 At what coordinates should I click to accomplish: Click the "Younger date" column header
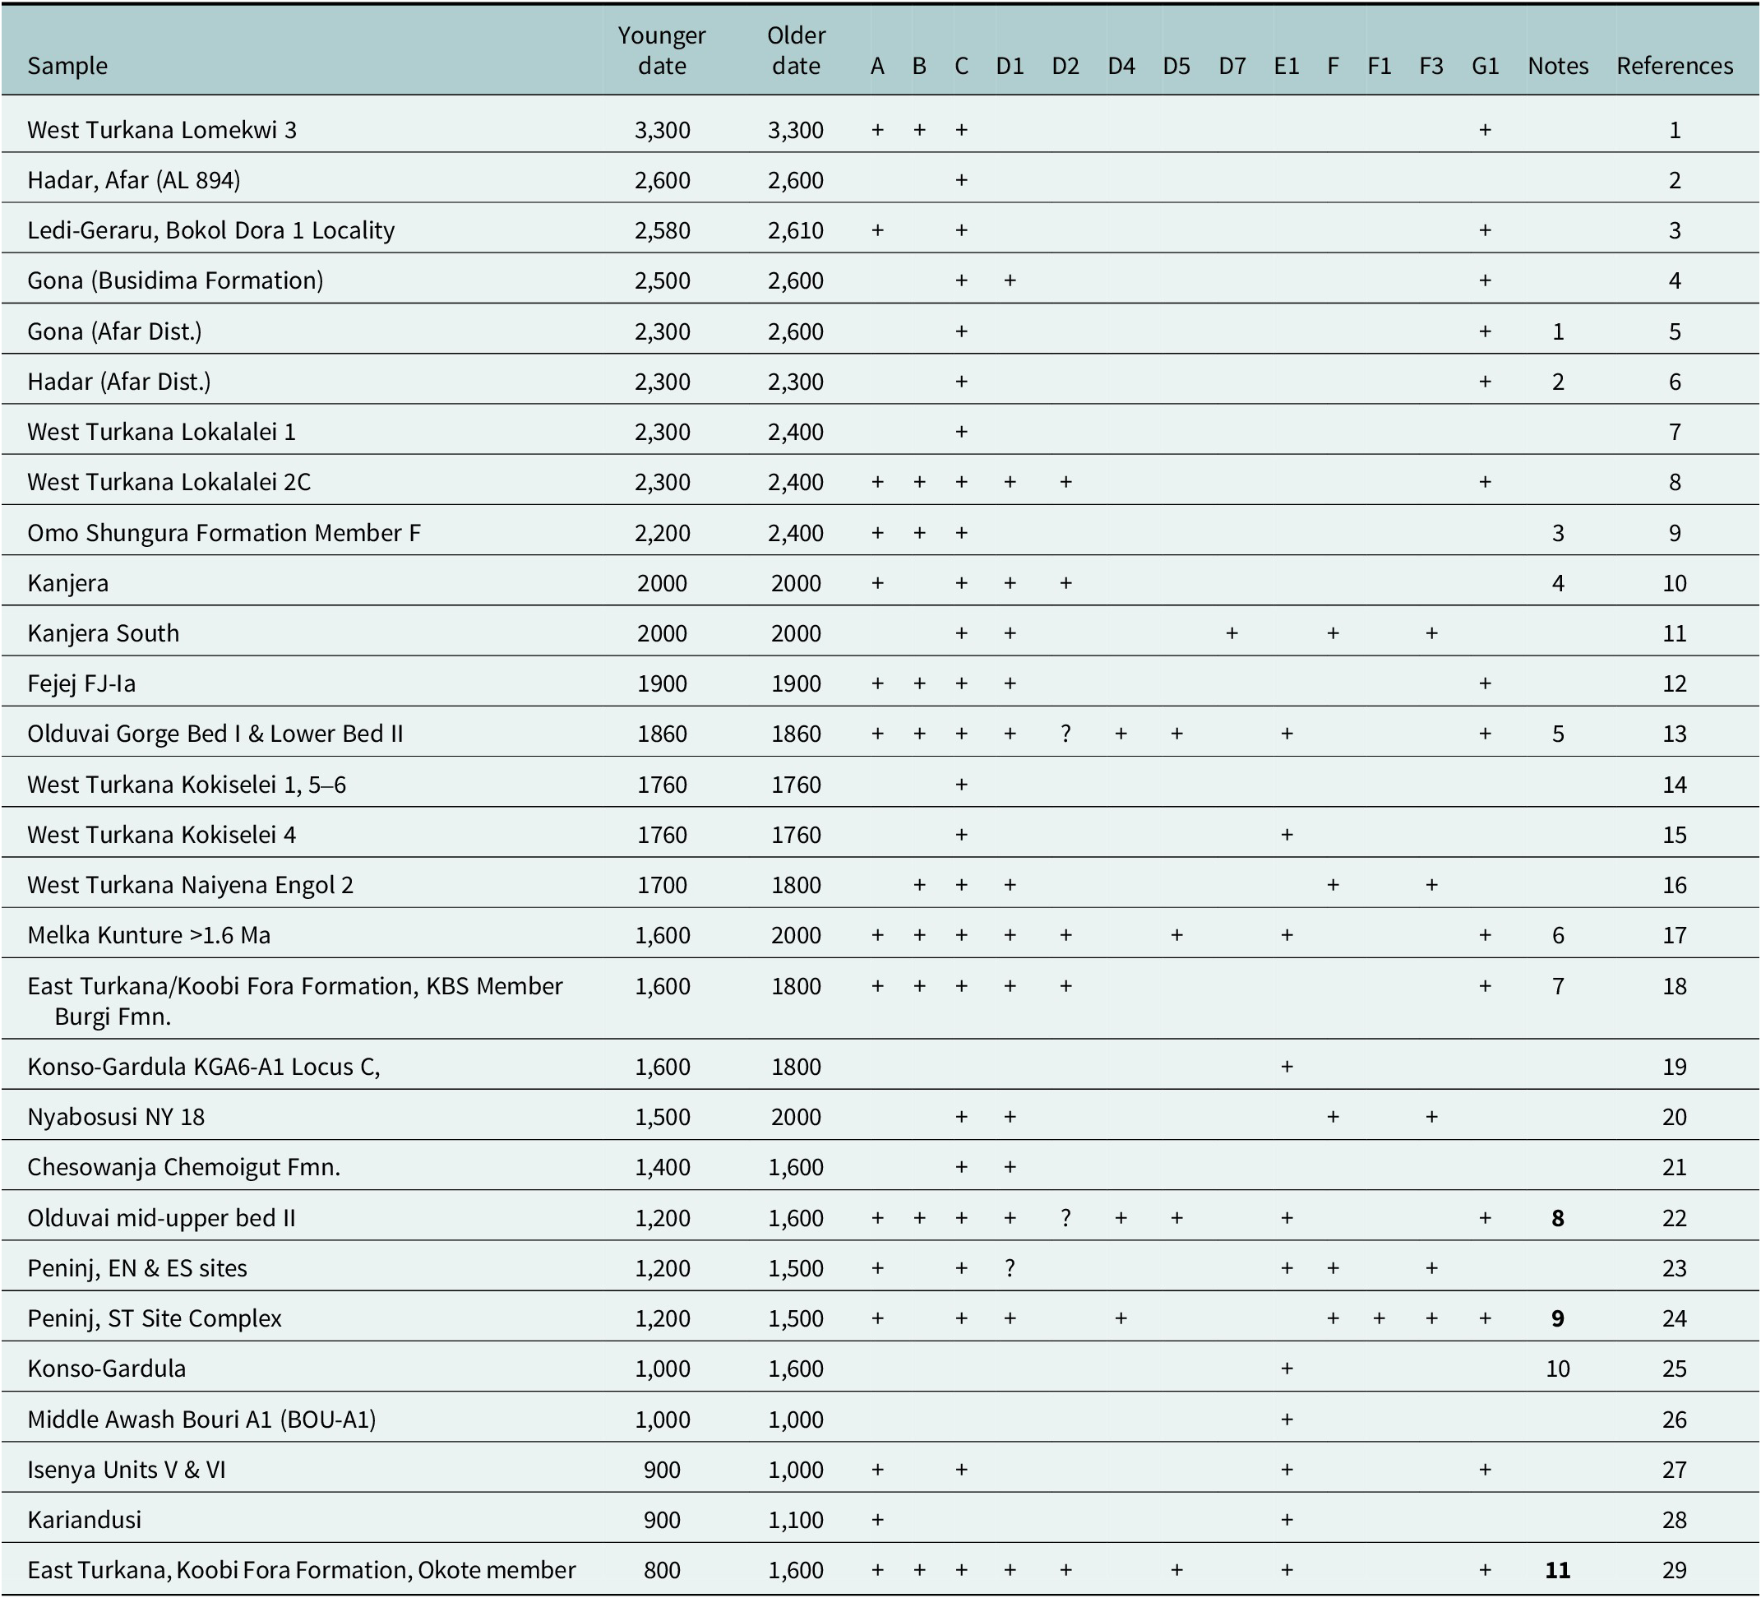point(661,51)
